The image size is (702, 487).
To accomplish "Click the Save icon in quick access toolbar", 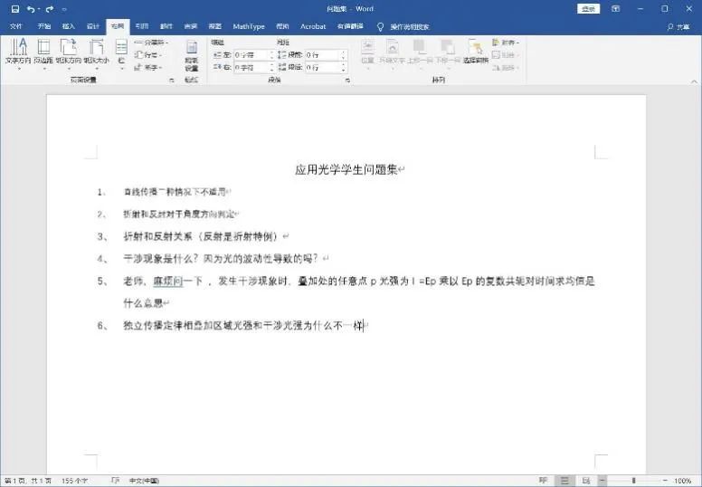I will pyautogui.click(x=15, y=9).
